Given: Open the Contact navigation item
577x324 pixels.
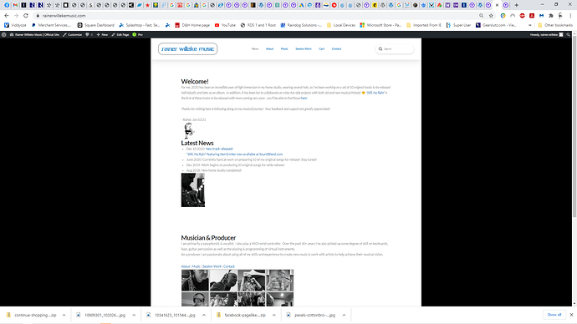Looking at the screenshot, I should (x=337, y=49).
